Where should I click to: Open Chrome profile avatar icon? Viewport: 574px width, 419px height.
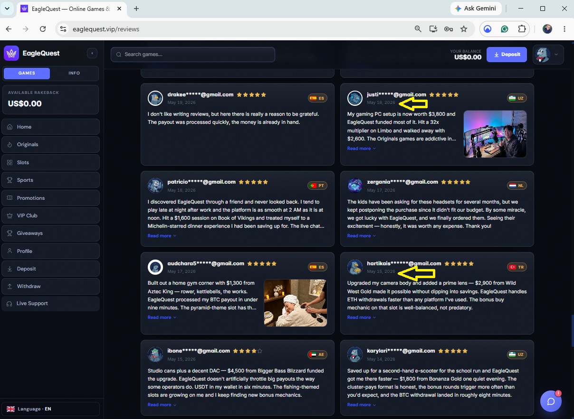pos(547,29)
